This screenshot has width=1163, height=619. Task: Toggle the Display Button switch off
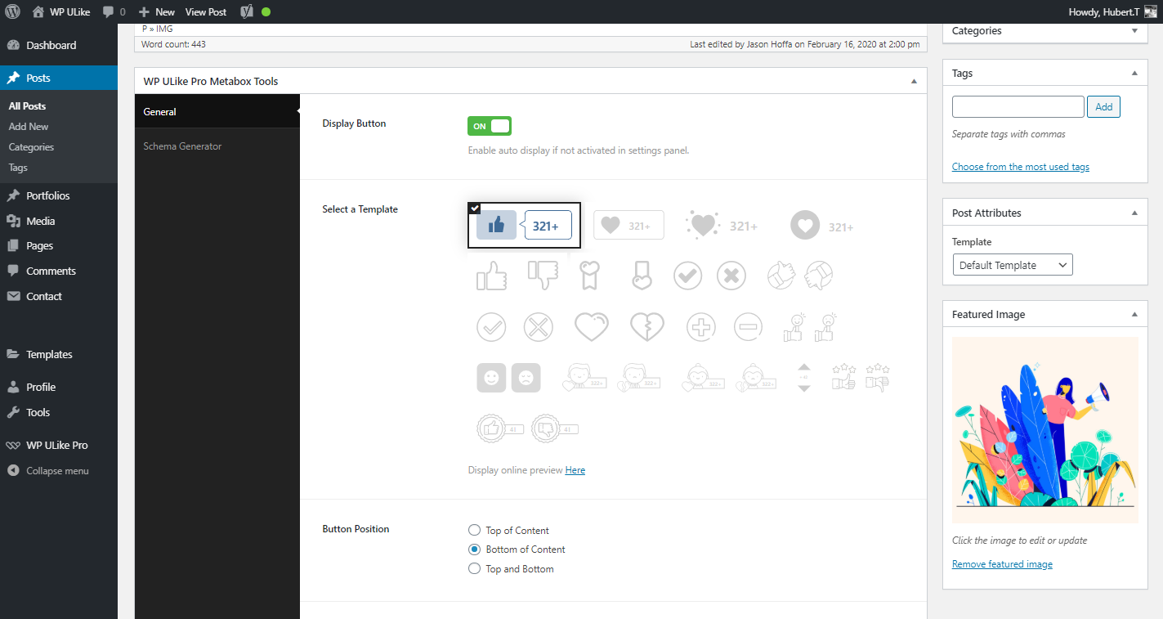(x=489, y=125)
